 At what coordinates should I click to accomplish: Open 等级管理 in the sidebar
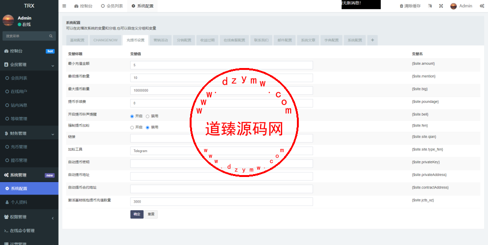click(x=29, y=118)
